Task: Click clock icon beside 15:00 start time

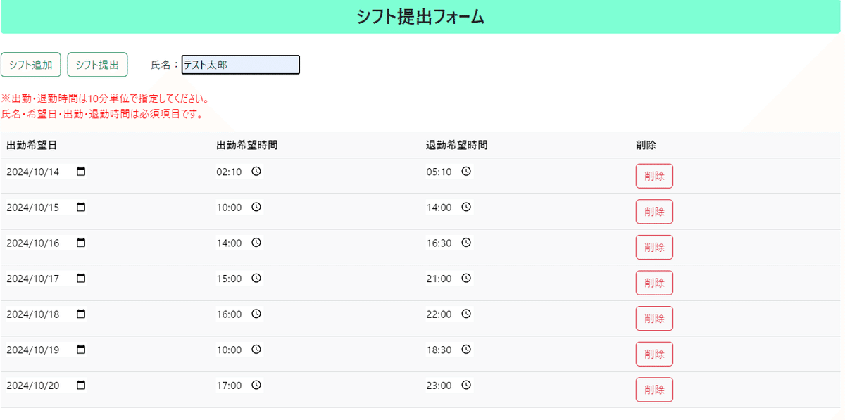Action: coord(256,278)
